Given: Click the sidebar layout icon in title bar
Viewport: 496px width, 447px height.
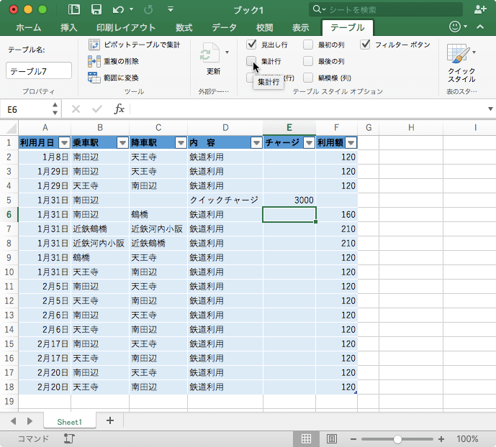Looking at the screenshot, I should click(x=73, y=9).
